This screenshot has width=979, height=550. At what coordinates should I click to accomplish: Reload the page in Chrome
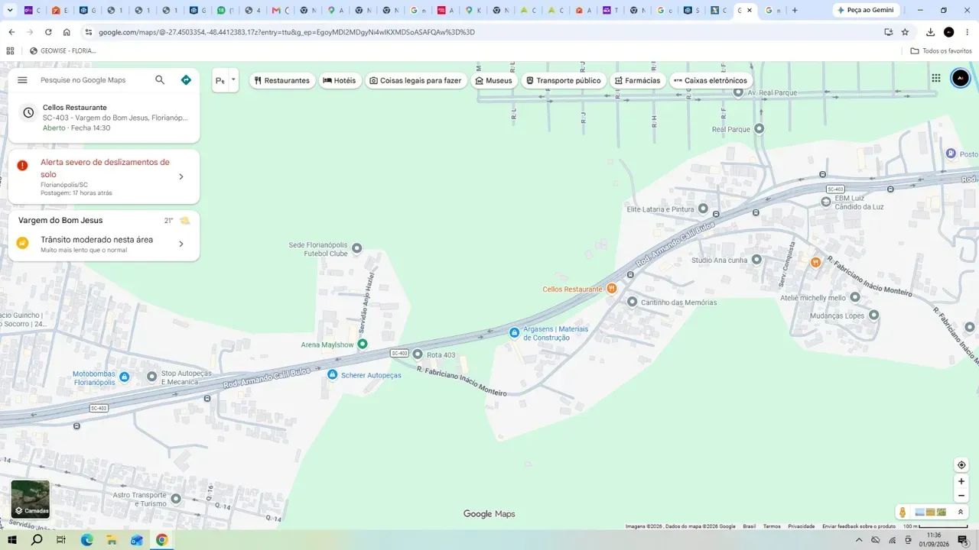tap(48, 32)
